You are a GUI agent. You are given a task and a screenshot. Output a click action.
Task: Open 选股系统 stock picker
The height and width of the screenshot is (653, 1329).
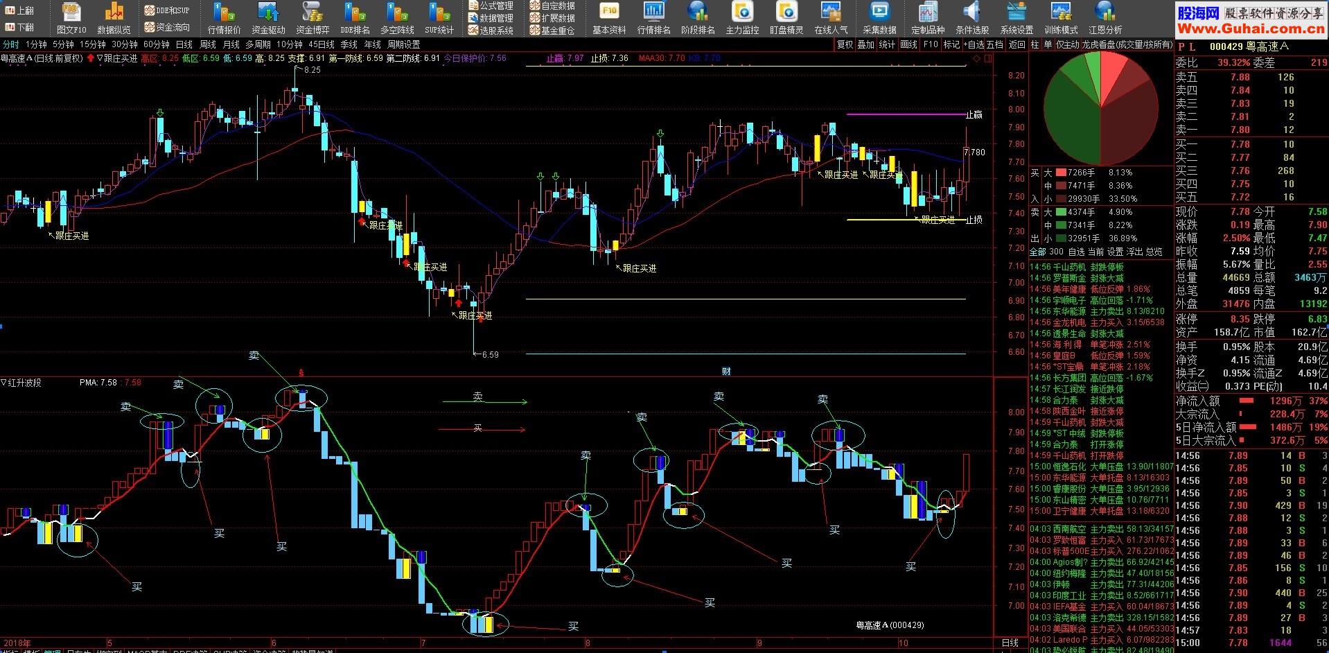(x=491, y=31)
